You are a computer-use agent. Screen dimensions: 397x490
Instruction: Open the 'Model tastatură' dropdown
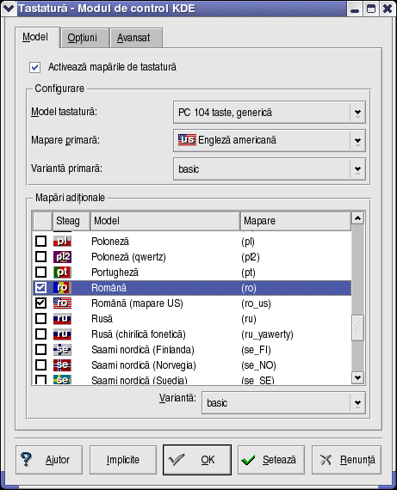tap(270, 112)
